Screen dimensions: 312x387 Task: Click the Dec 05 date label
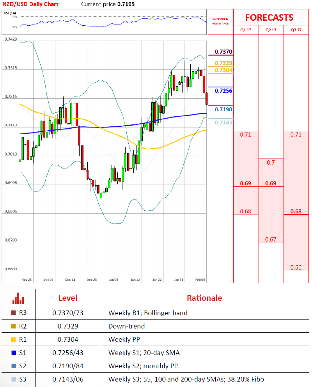[x=48, y=280]
